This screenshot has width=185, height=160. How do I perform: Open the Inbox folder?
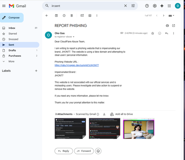(20, 28)
